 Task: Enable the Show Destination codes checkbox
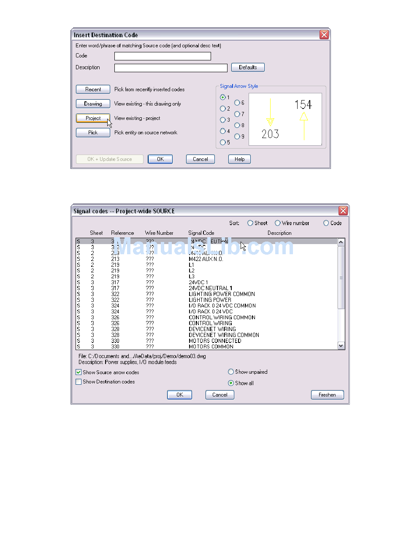coord(79,382)
